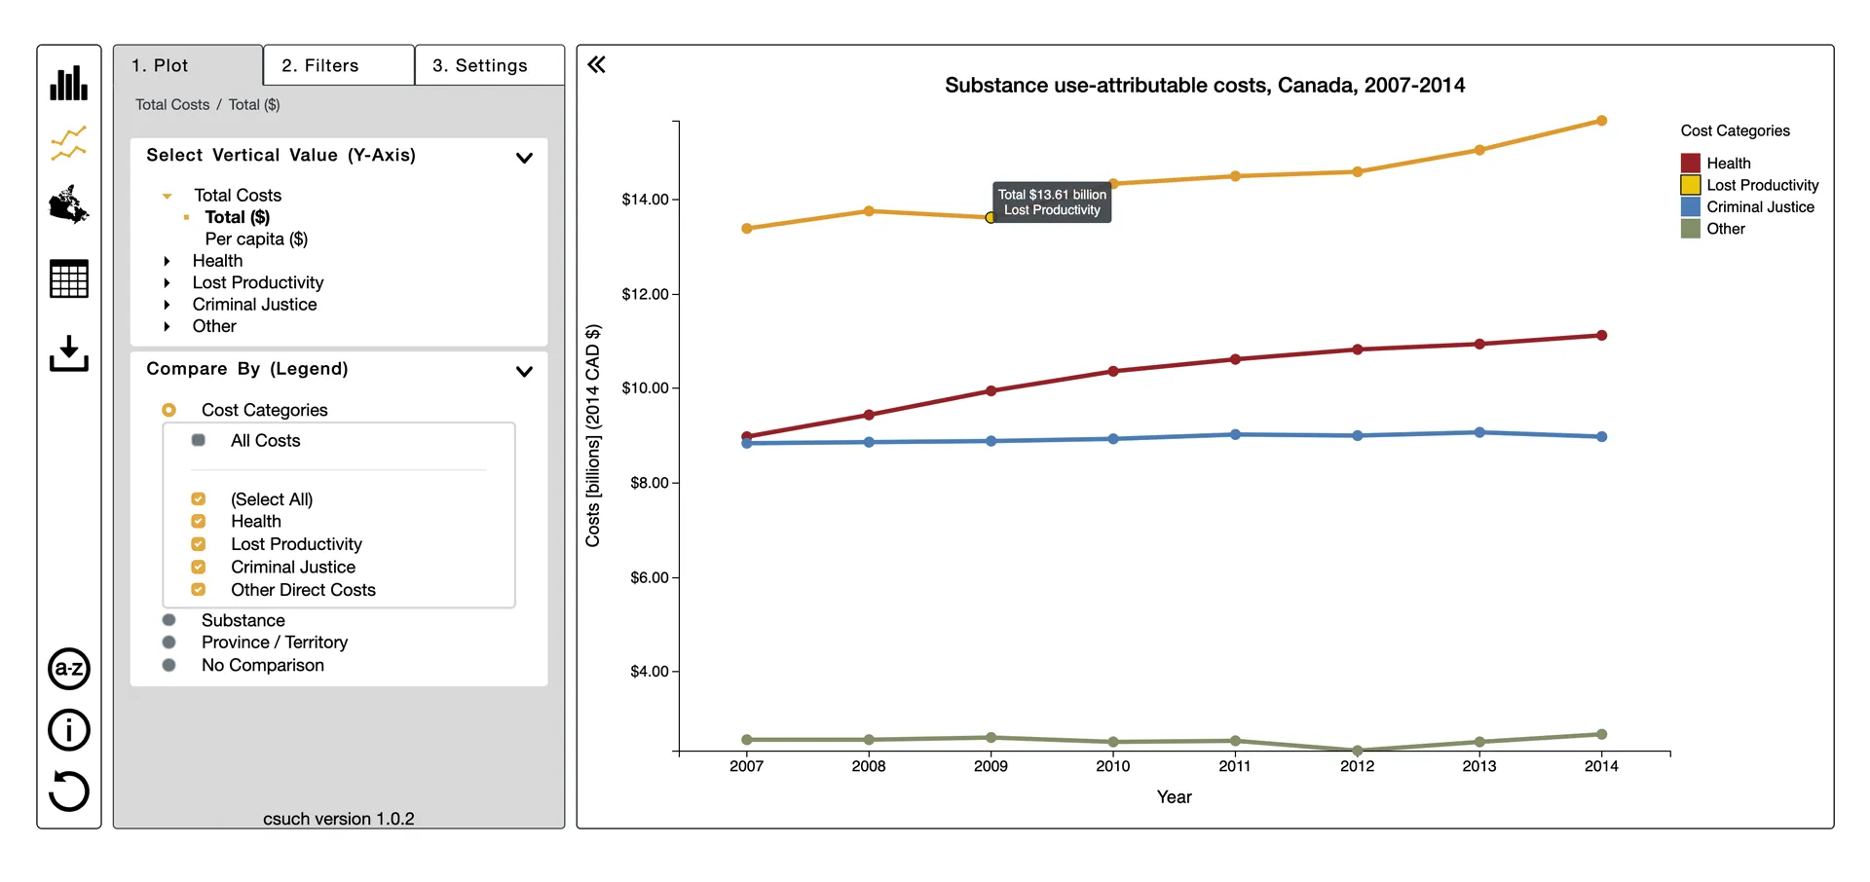Open the bar chart view icon

point(69,83)
